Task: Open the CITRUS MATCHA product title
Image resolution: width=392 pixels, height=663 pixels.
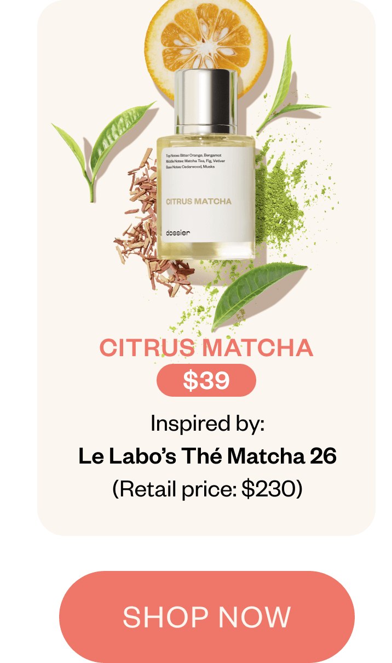Action: [206, 348]
